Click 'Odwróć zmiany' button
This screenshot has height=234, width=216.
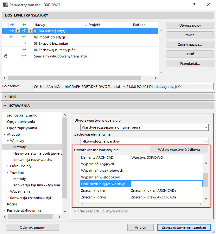(32, 227)
